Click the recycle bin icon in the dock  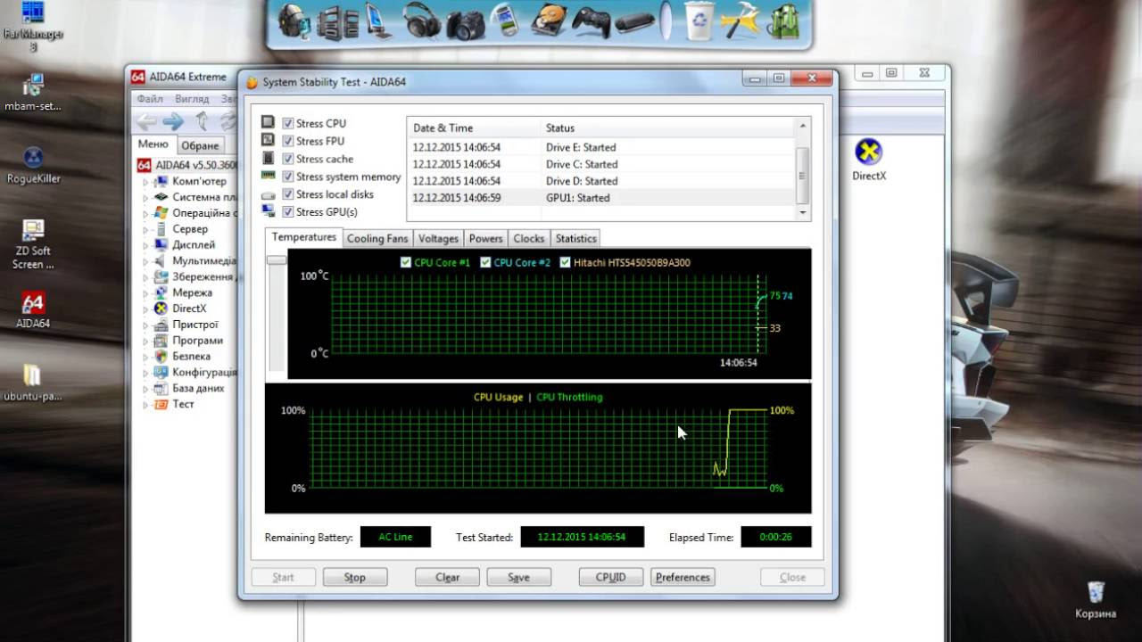click(699, 21)
